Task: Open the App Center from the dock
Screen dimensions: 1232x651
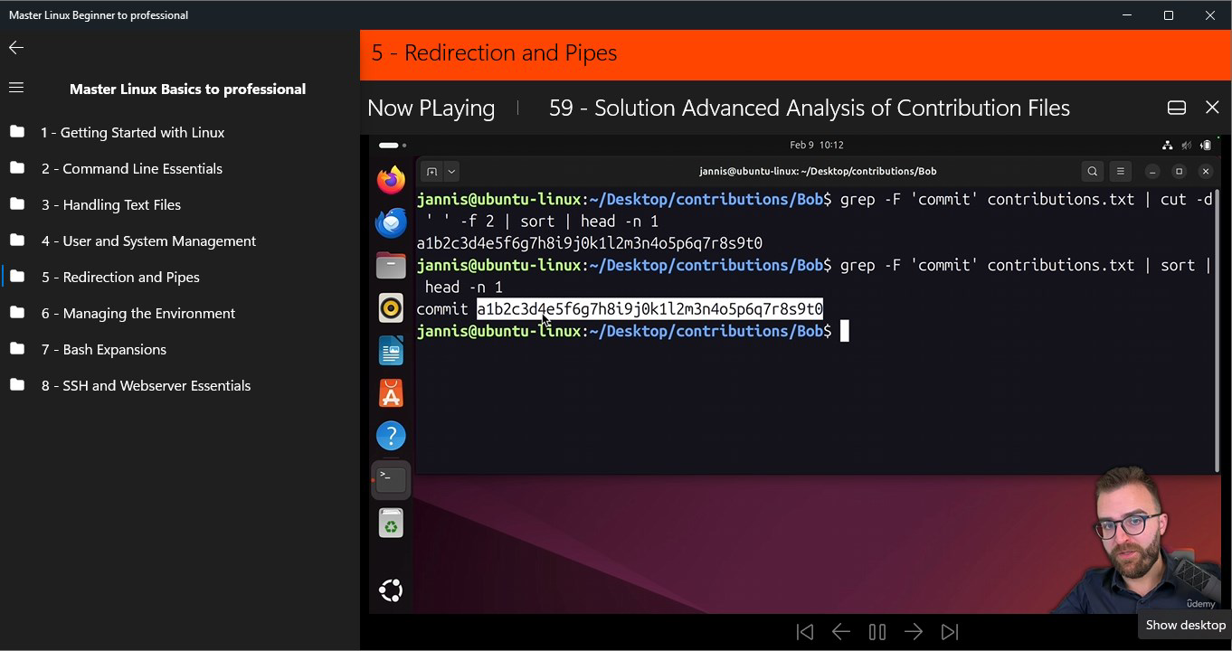Action: tap(391, 392)
